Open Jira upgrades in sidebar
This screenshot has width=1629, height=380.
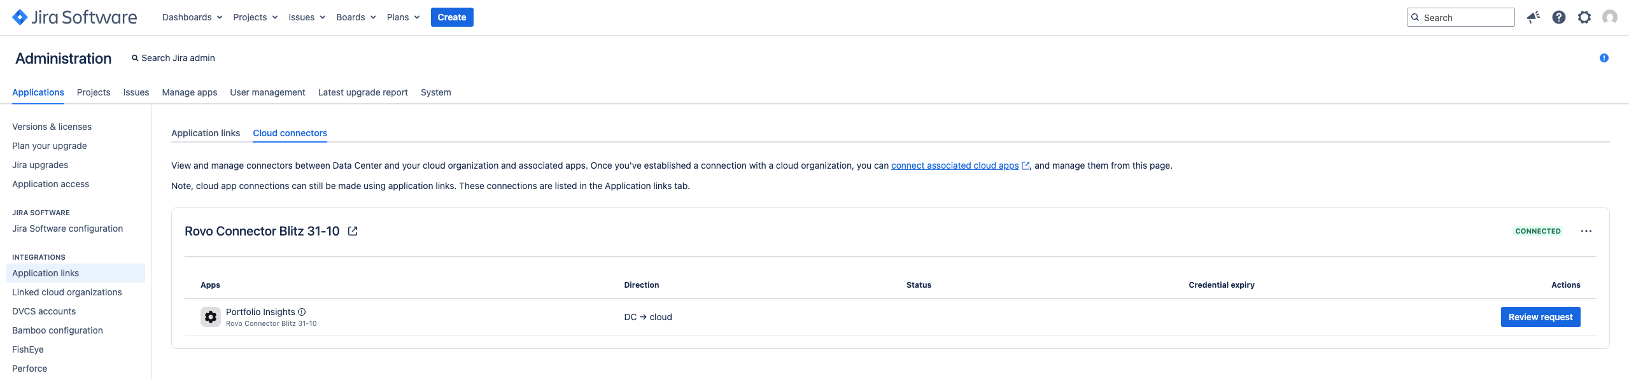pyautogui.click(x=40, y=165)
